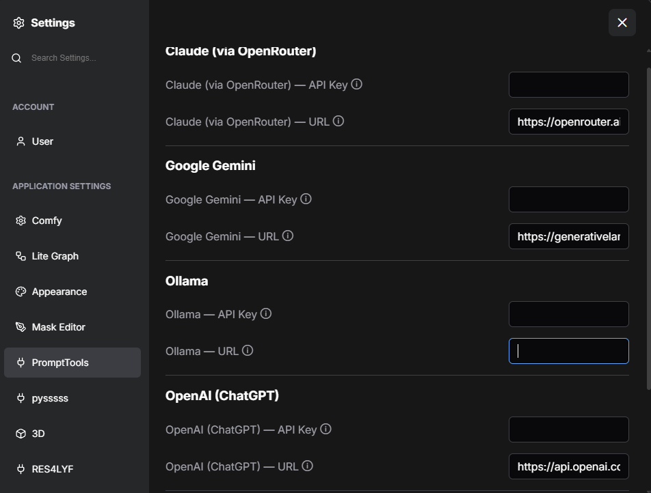Go to Lite Graph settings
Screen dimensions: 651x493
point(72,256)
